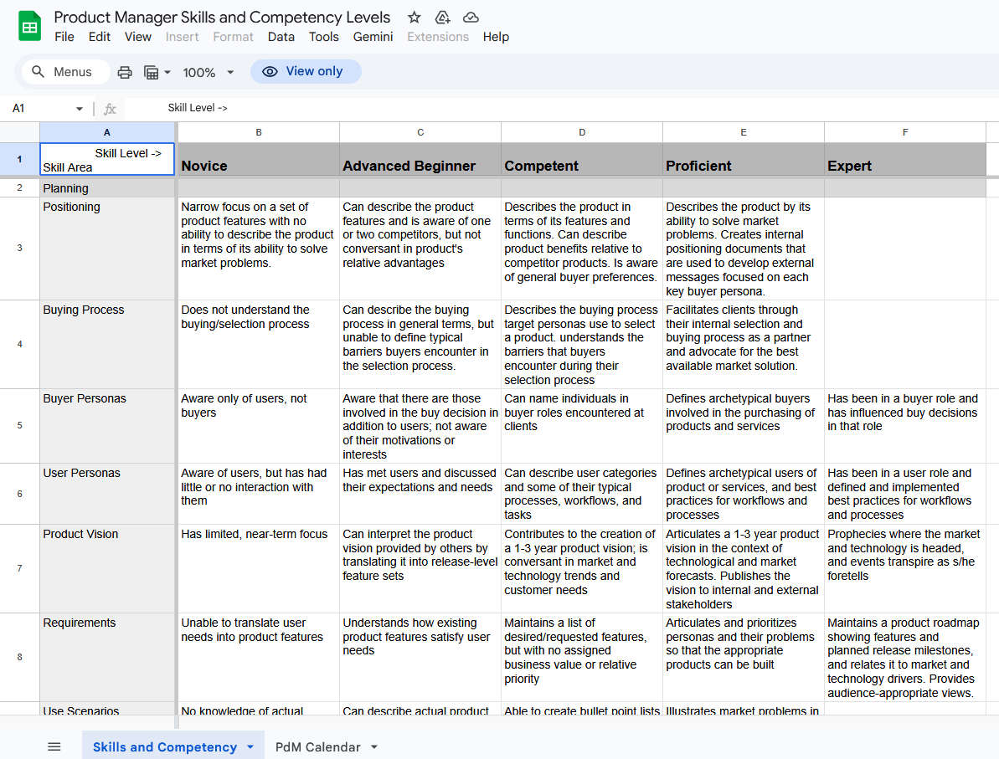Click the View only button

pos(305,71)
